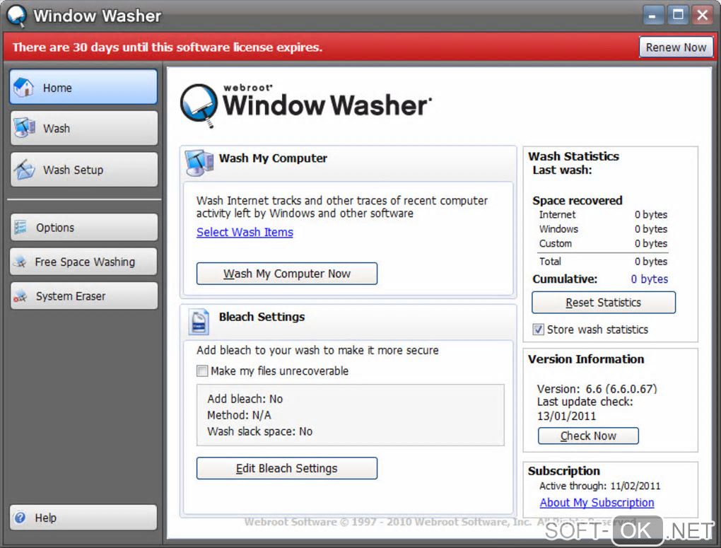
Task: Click the Wash slack space: No line
Action: click(x=260, y=431)
